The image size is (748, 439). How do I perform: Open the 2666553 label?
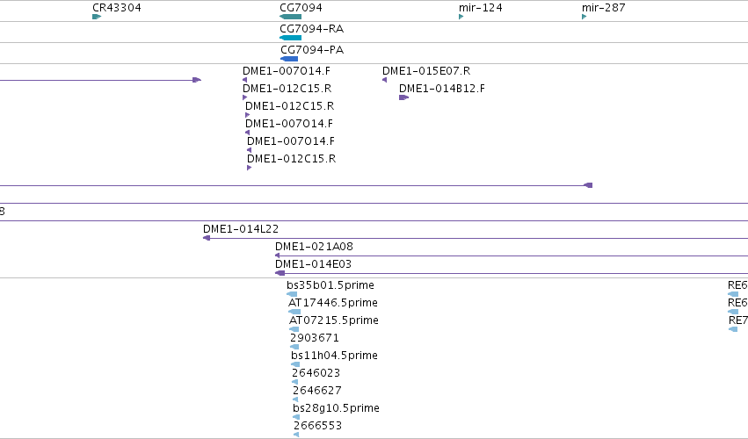[317, 426]
